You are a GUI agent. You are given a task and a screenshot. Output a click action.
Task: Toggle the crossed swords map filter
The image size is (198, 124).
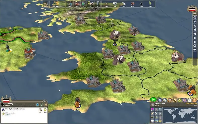tap(156, 113)
